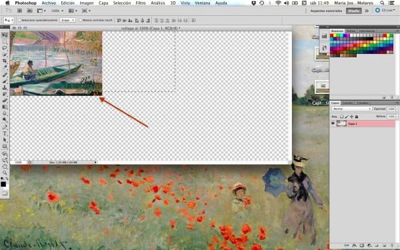Screen dimensions: 400x250
Task: Select the Blur tool
Action: (5, 113)
